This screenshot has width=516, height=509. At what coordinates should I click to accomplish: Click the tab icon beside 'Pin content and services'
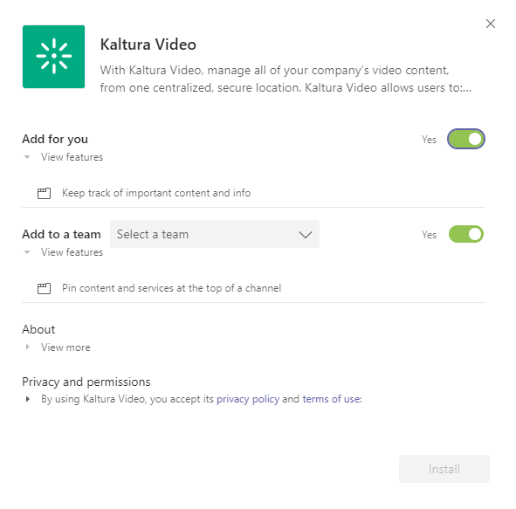[x=44, y=288]
